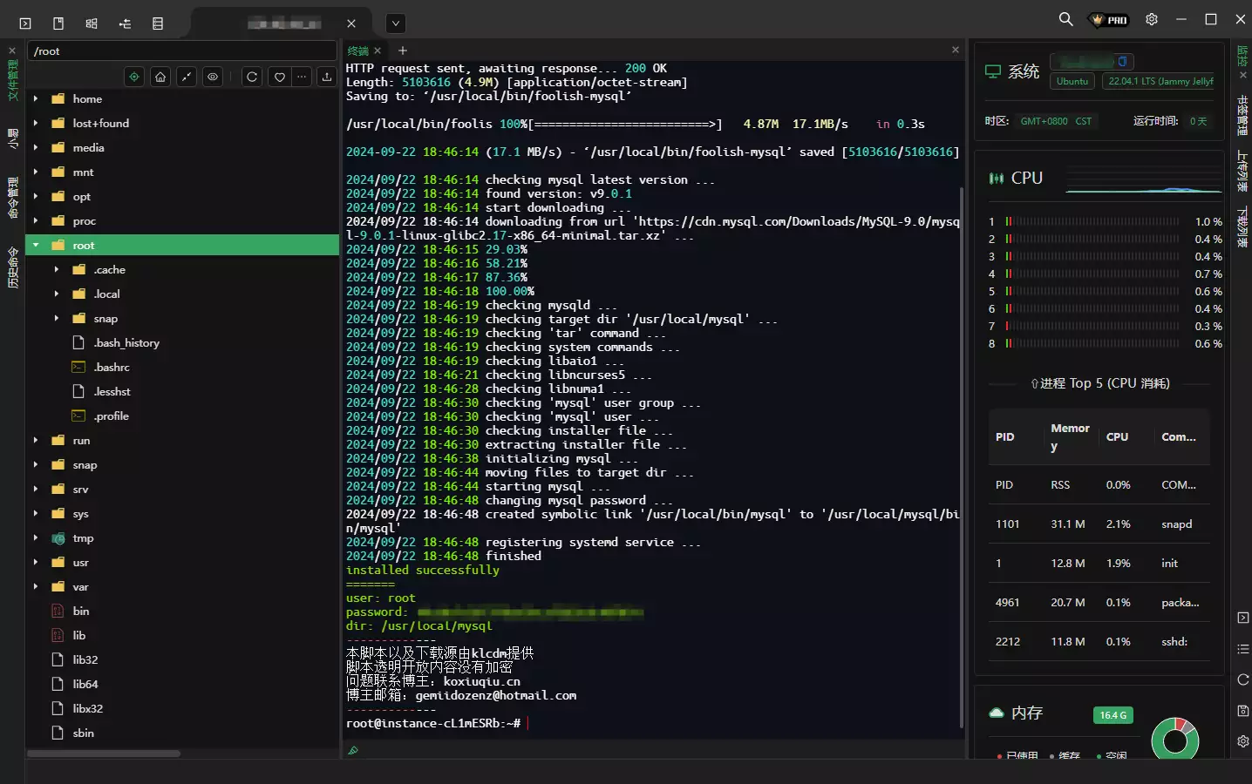Click the home directory icon in file toolbar
The image size is (1252, 784).
(x=160, y=77)
